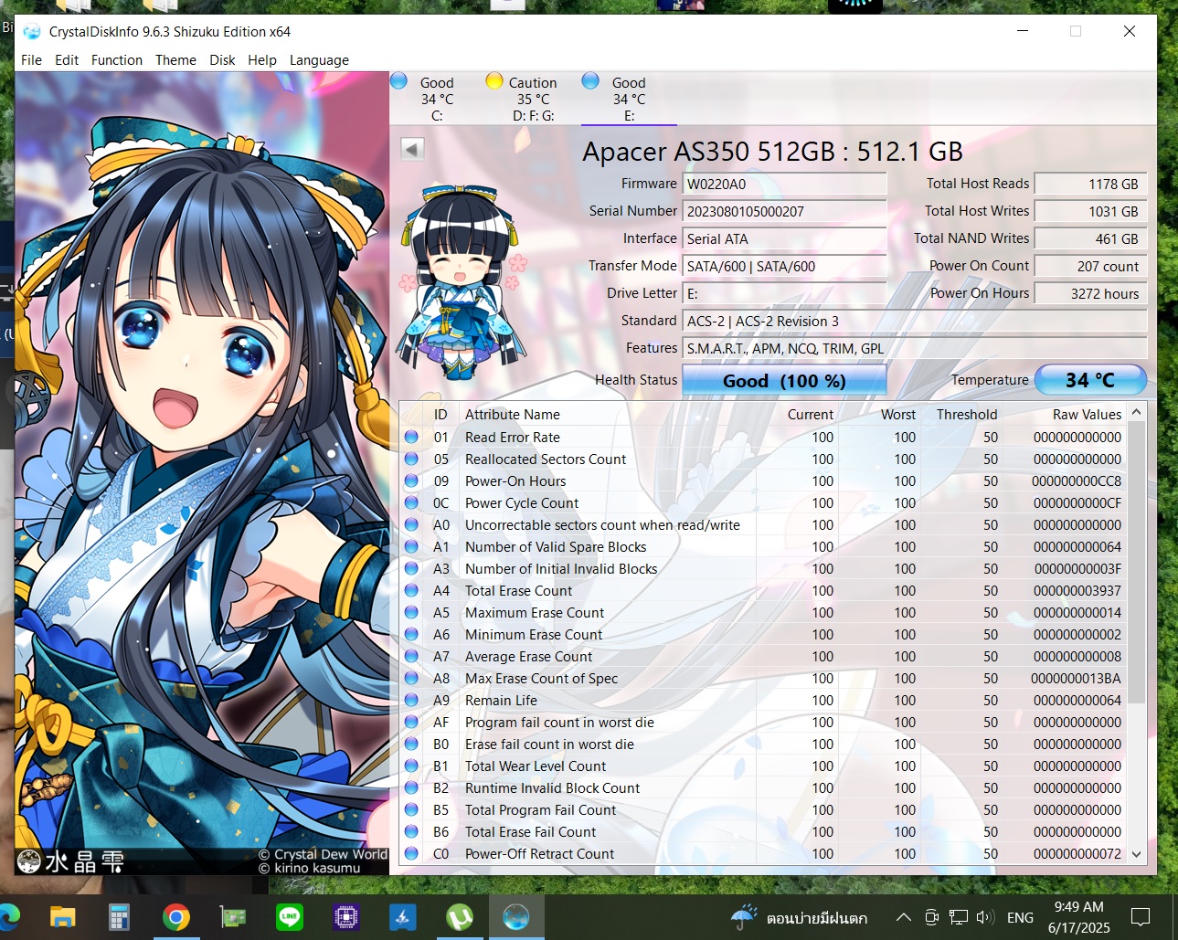
Task: Click the Features field S.M.A.R.T., APM, NCQ
Action: pos(915,348)
